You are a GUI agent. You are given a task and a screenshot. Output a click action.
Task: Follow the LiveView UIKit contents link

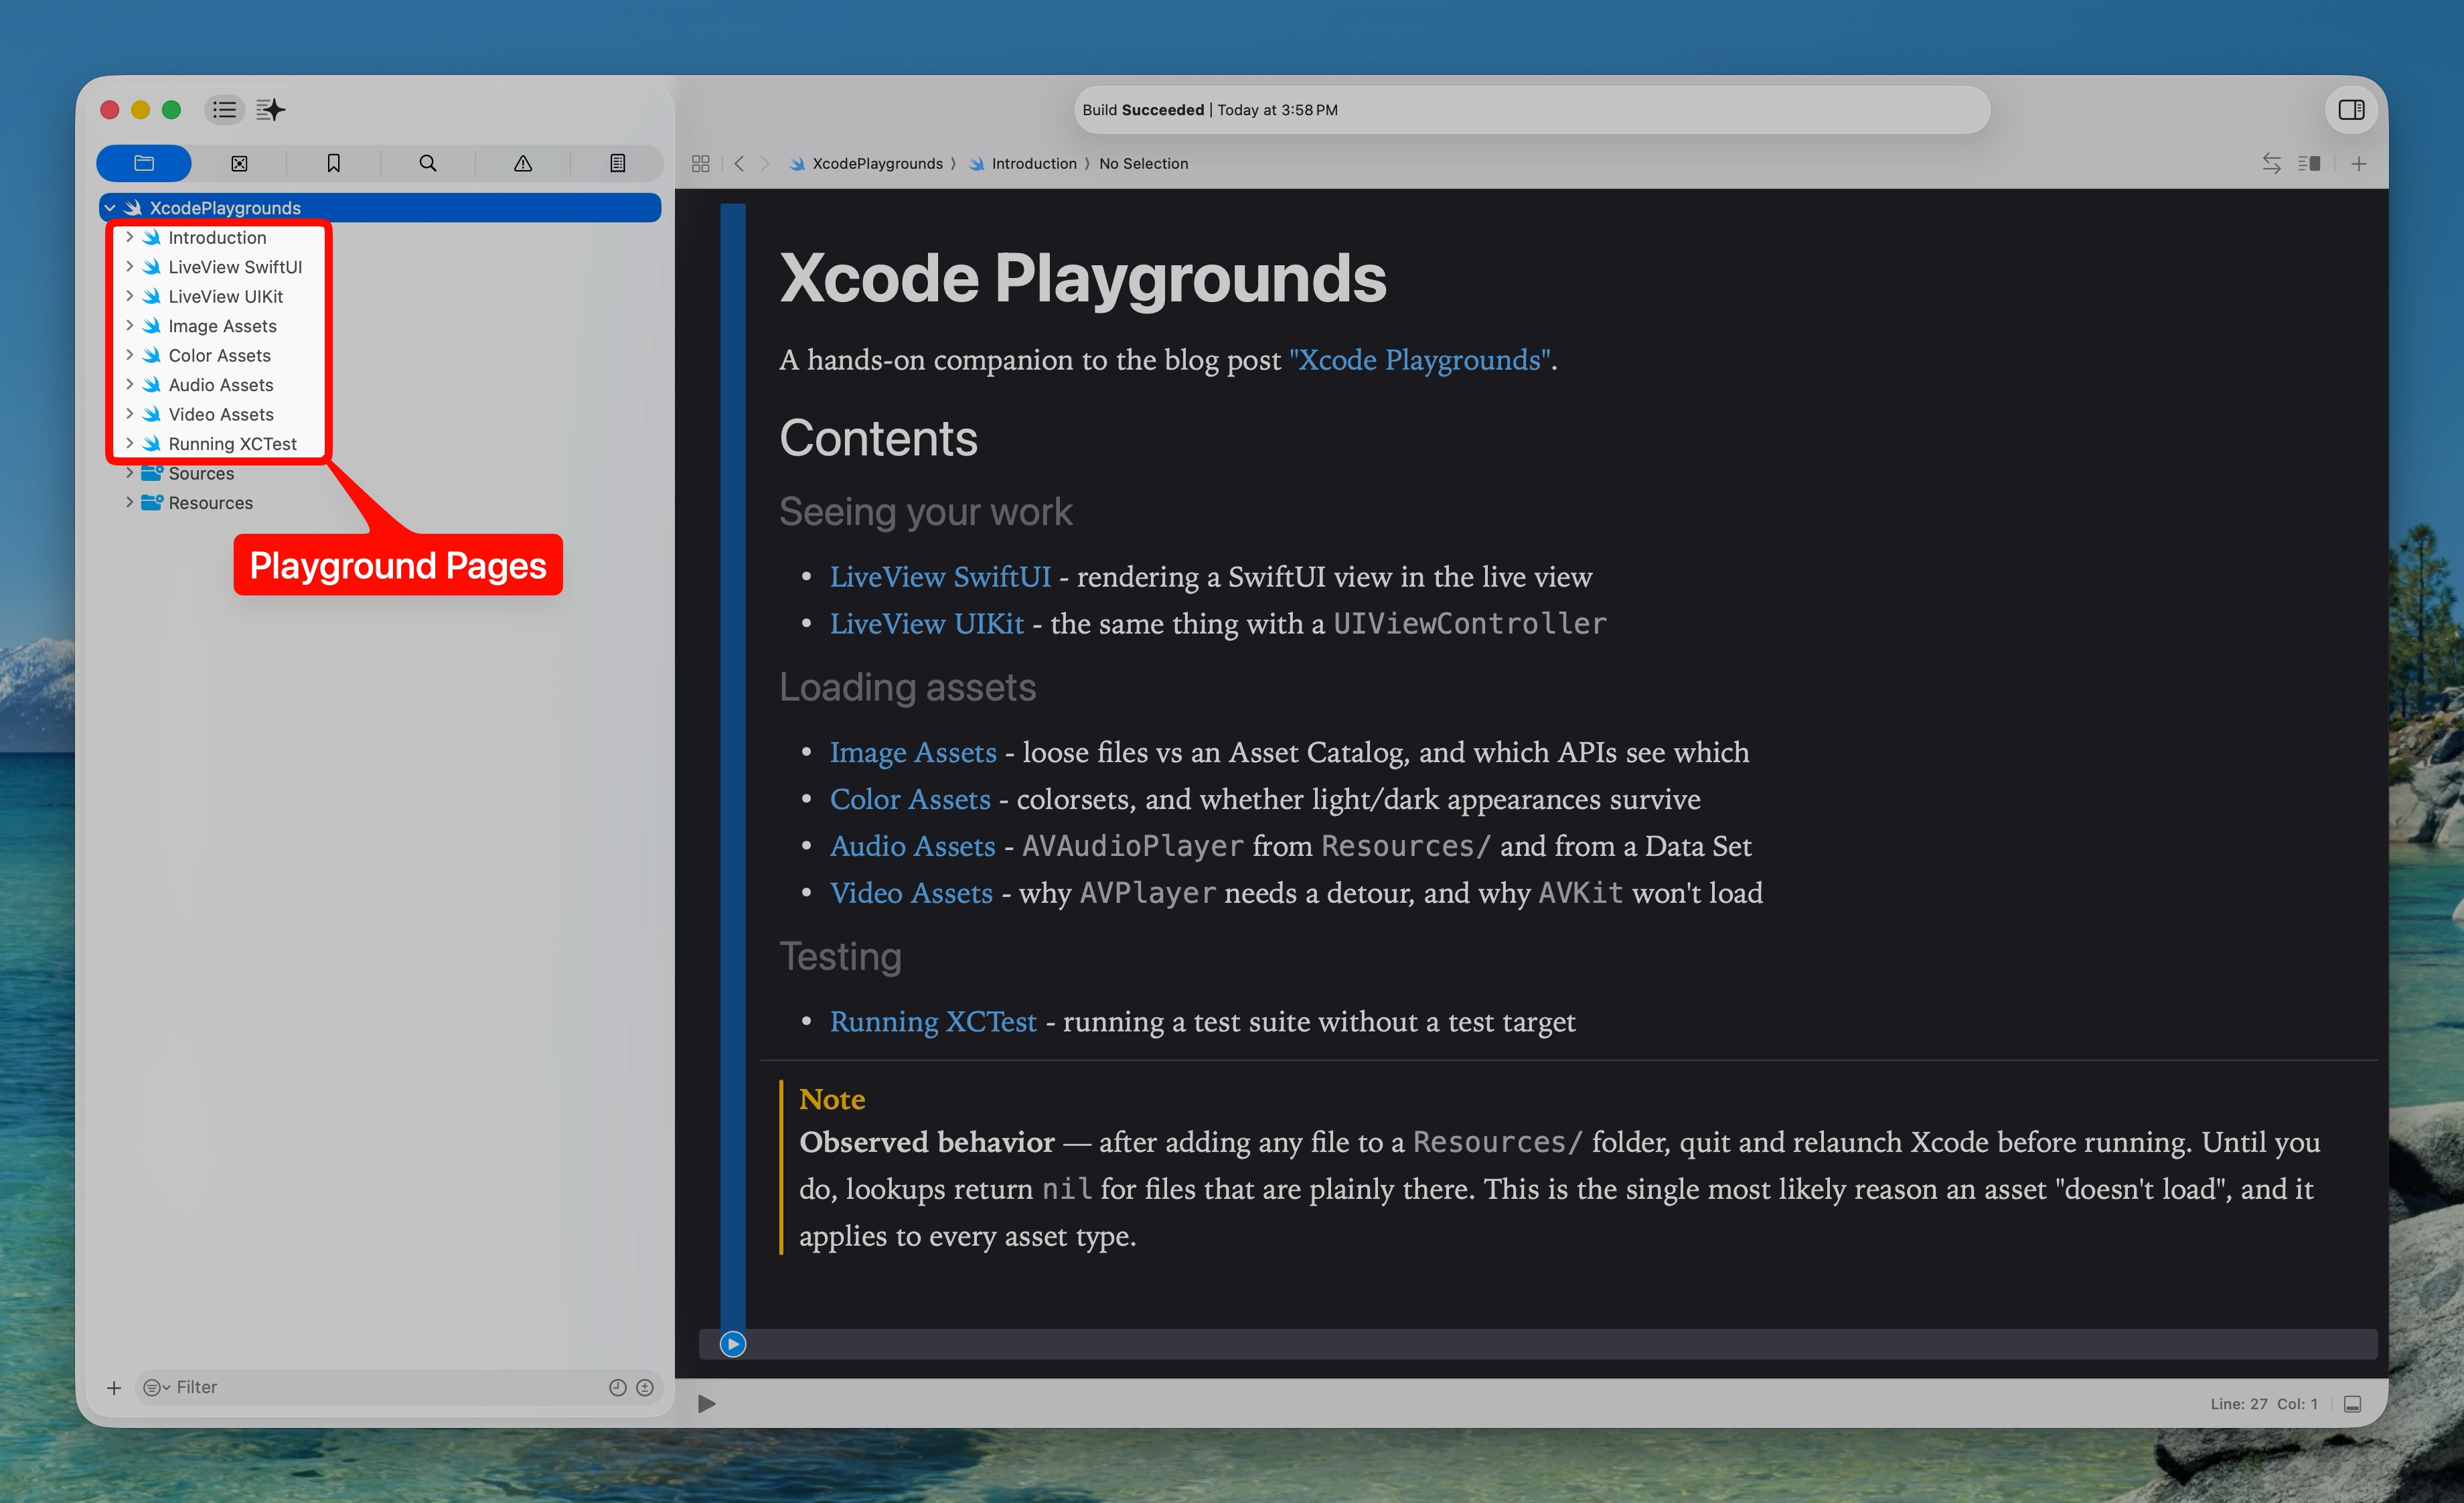tap(927, 624)
